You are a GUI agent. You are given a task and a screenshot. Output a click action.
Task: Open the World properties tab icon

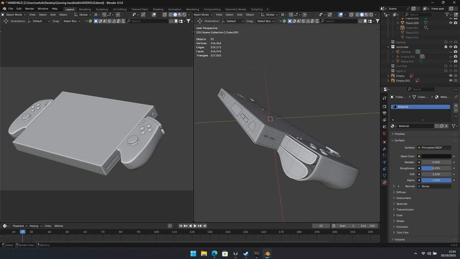pyautogui.click(x=384, y=134)
